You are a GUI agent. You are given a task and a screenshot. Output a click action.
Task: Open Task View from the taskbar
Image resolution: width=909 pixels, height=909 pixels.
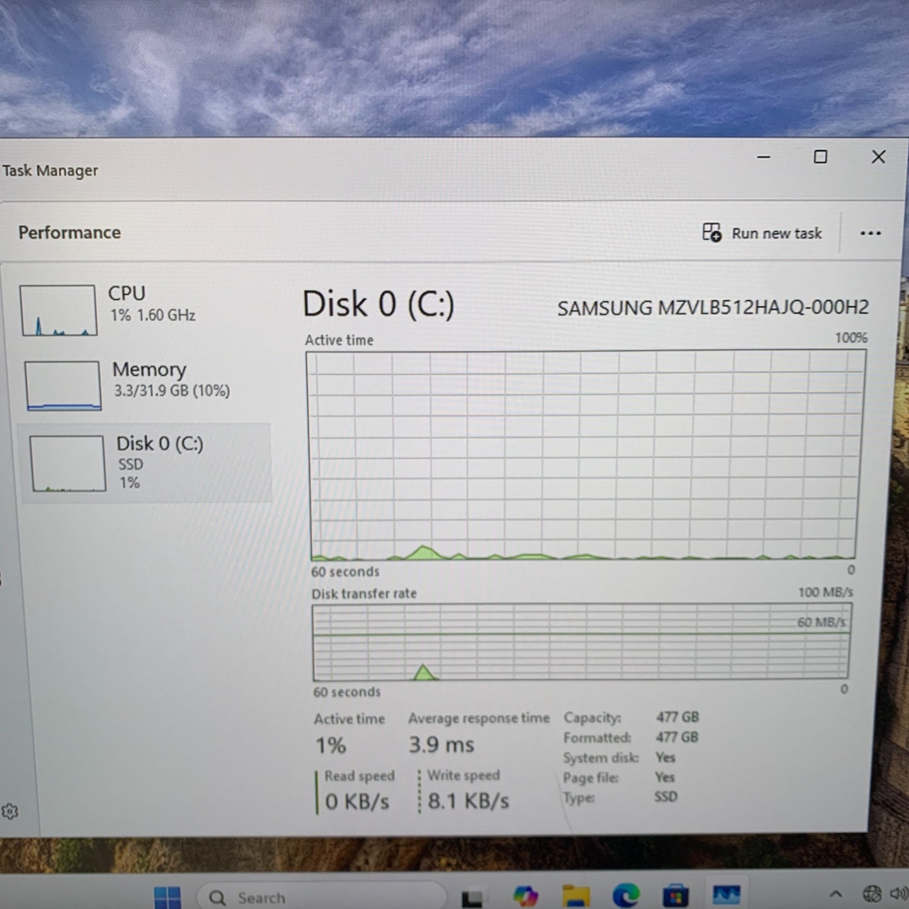tap(472, 898)
